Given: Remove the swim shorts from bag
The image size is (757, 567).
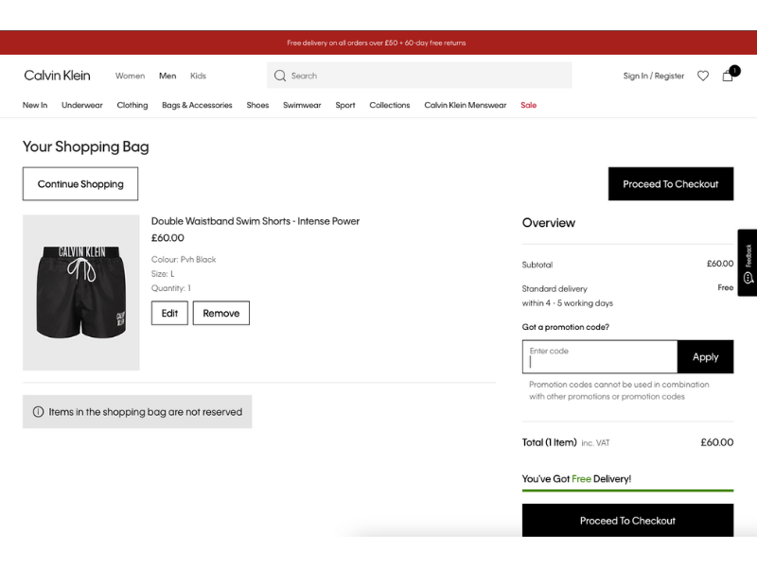Looking at the screenshot, I should tap(221, 313).
